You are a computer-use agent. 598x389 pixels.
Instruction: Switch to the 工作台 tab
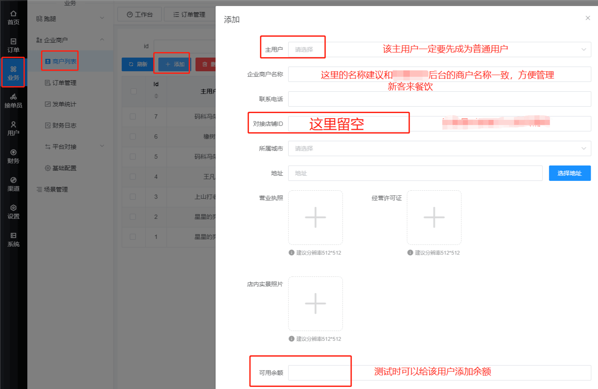140,15
